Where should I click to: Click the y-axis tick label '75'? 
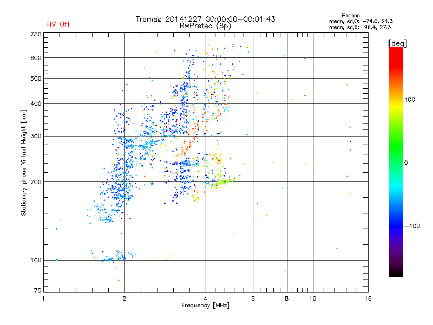coord(38,290)
